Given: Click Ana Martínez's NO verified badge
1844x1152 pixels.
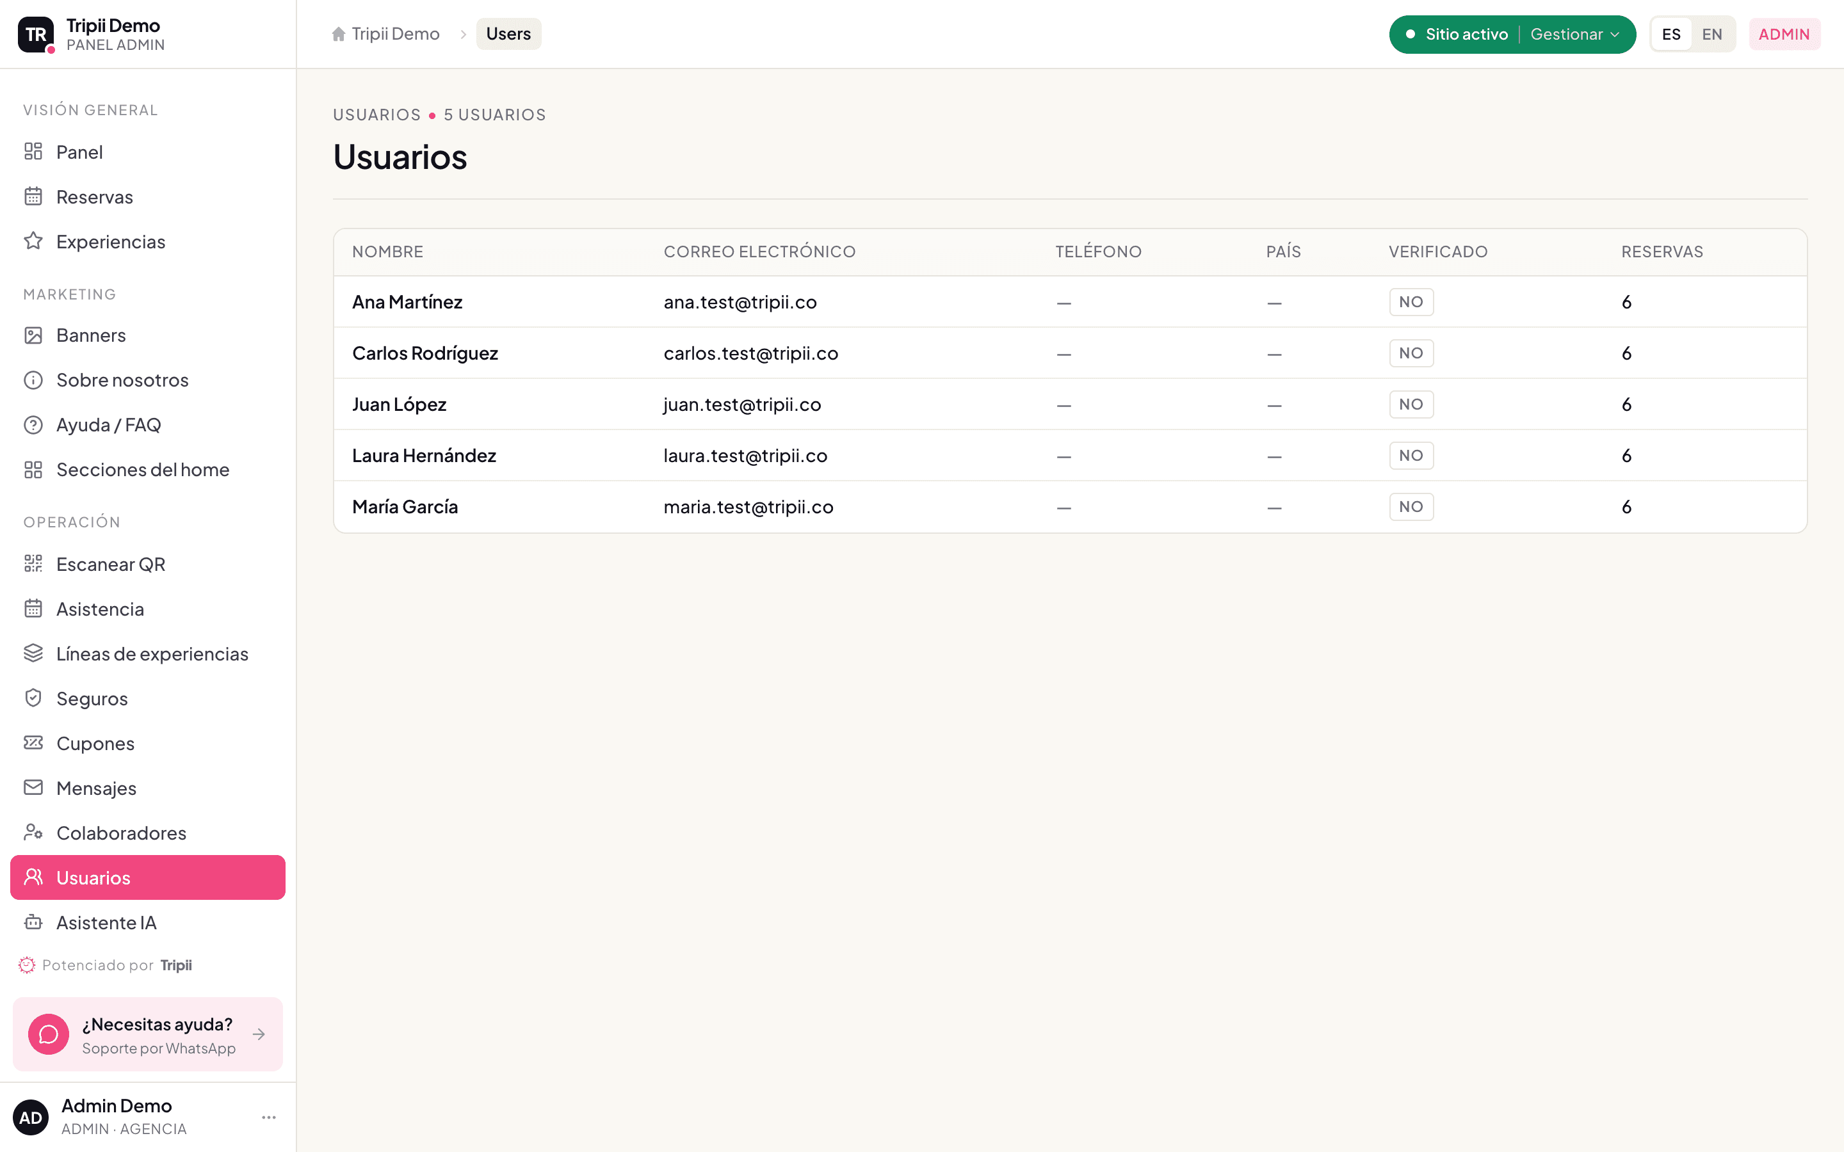Looking at the screenshot, I should pos(1411,301).
